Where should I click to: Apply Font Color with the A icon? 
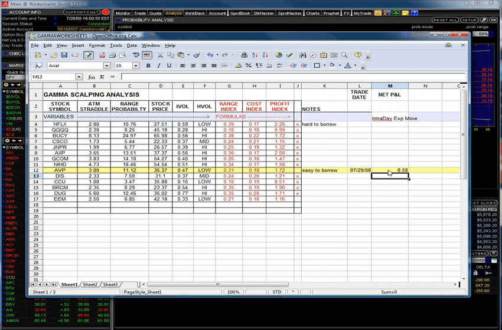click(x=348, y=65)
